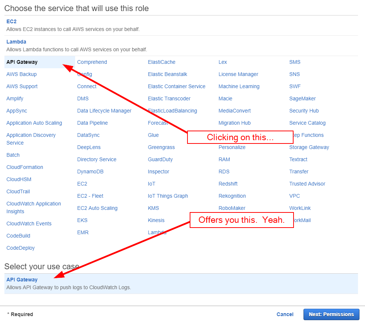Screen dimensions: 365x322
Task: Select Lambda as the trusted service
Action: pyautogui.click(x=16, y=42)
